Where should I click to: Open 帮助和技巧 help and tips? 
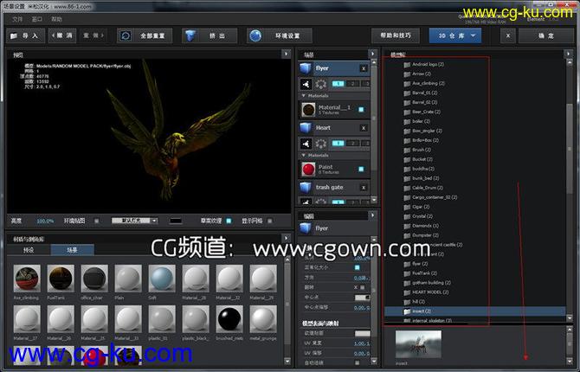point(396,35)
